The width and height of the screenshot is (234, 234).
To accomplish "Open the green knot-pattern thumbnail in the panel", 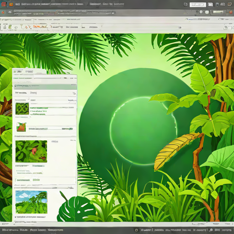I will pyautogui.click(x=22, y=108).
